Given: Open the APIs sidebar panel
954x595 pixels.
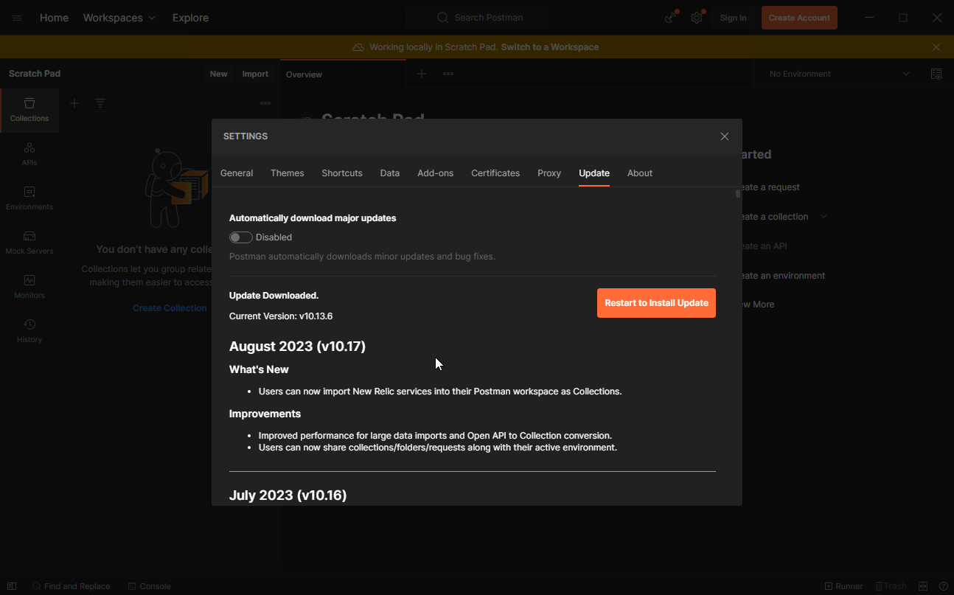Looking at the screenshot, I should coord(29,154).
